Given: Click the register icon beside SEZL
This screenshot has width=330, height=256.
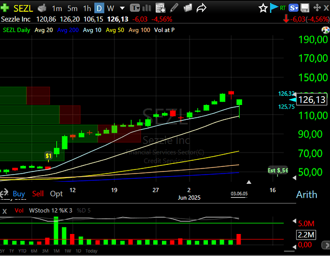Looking at the screenshot, I should click(42, 8).
